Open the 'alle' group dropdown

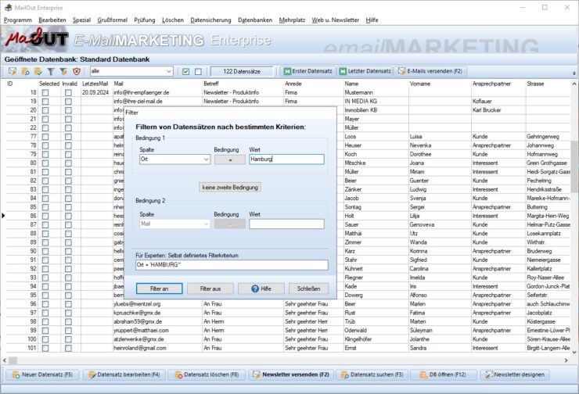(169, 71)
